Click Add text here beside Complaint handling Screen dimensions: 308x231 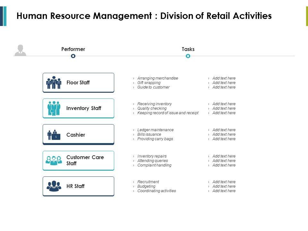224,165
